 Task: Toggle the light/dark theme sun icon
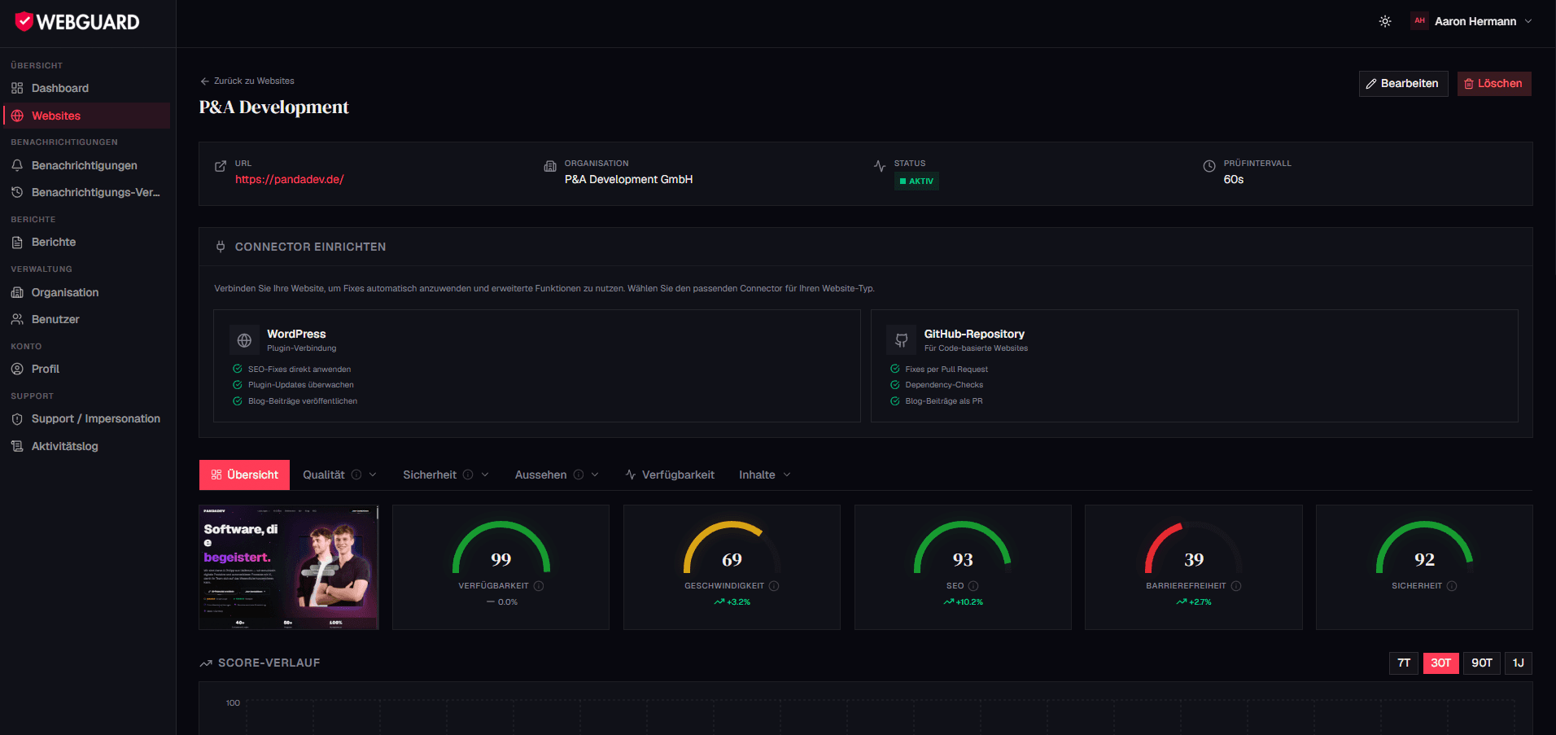coord(1385,21)
